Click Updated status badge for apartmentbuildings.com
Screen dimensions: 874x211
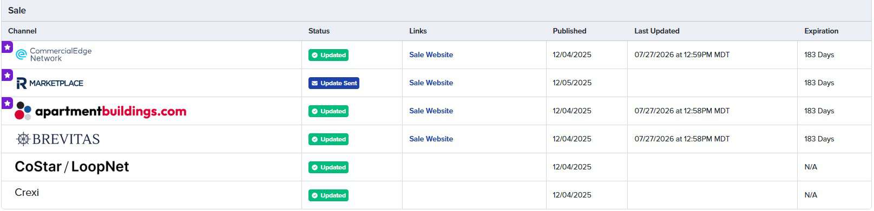coord(328,111)
